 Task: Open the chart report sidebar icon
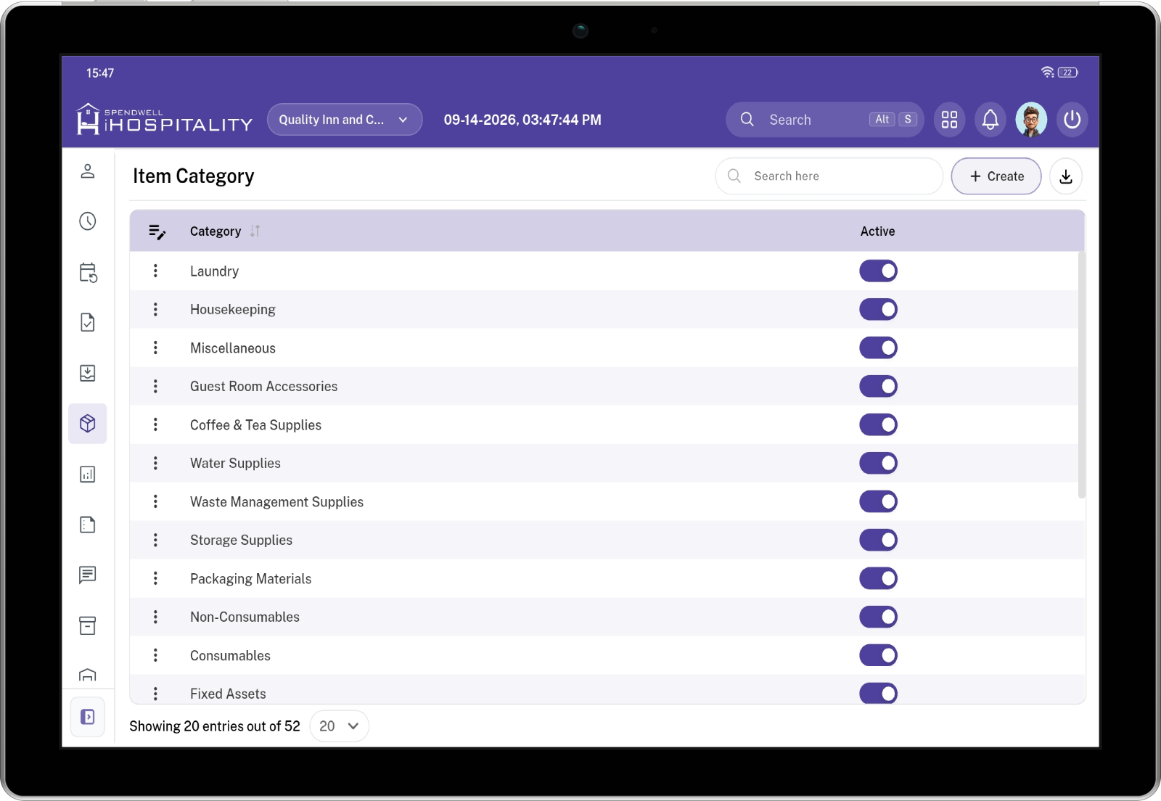(x=88, y=475)
